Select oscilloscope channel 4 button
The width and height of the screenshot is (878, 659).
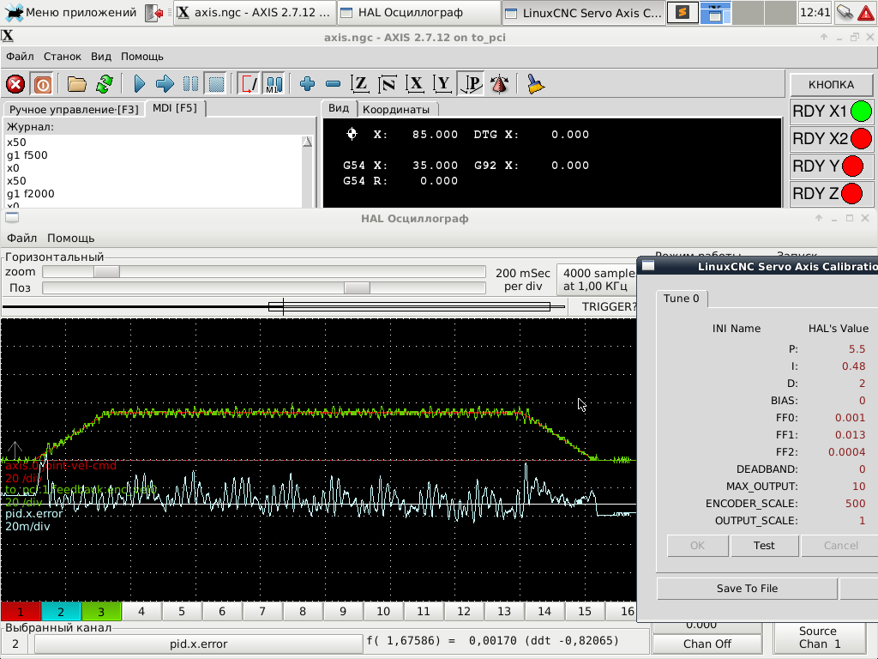(x=141, y=611)
